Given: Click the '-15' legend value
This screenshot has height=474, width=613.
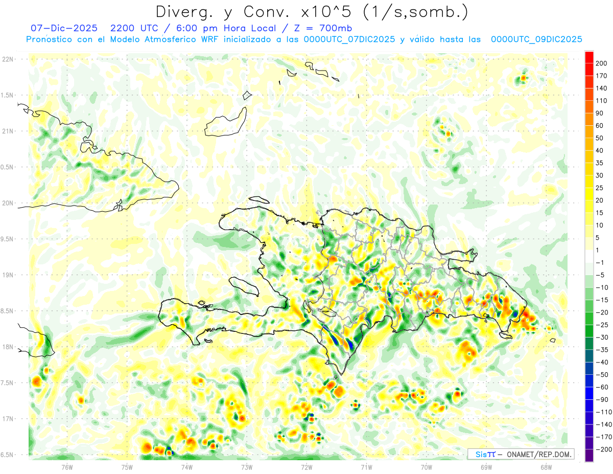Looking at the screenshot, I should pyautogui.click(x=603, y=300).
